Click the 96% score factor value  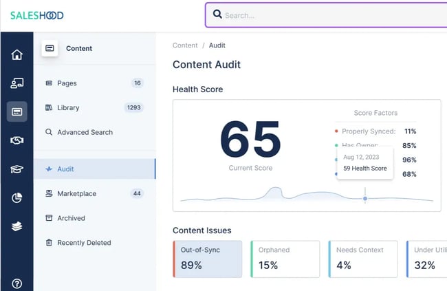tap(409, 160)
